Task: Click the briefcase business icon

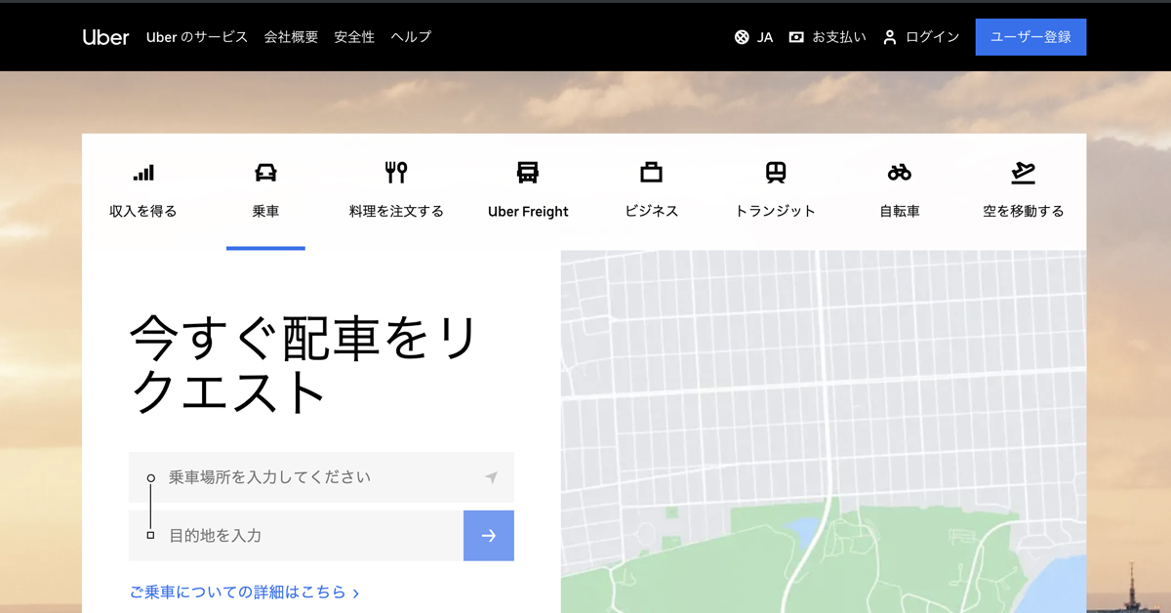Action: (651, 173)
